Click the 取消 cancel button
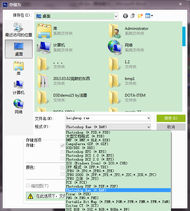Viewport: 190px width, 211px height. (x=171, y=127)
